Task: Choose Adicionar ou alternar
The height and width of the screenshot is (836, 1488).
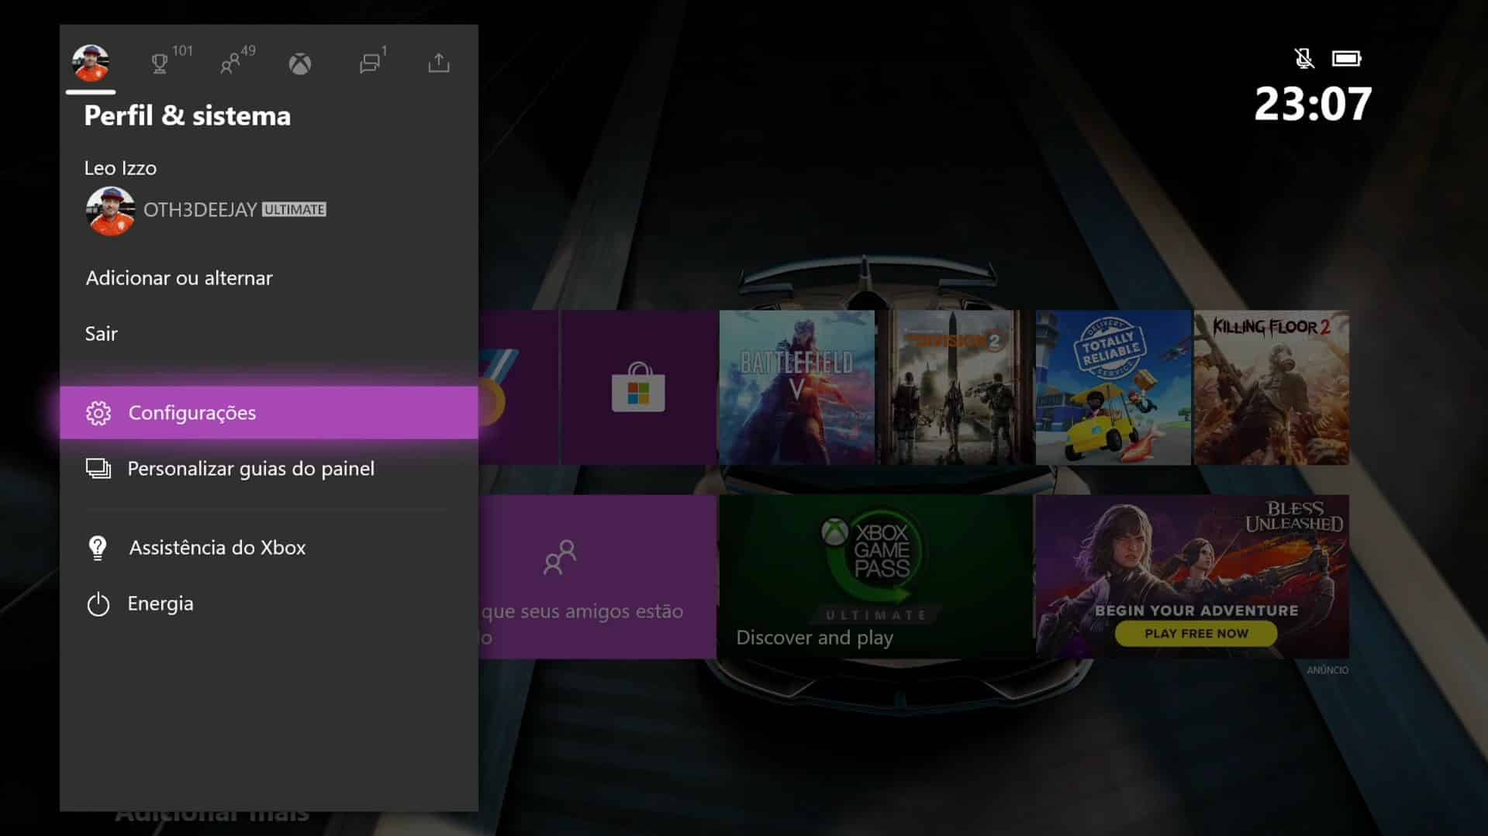Action: (179, 278)
